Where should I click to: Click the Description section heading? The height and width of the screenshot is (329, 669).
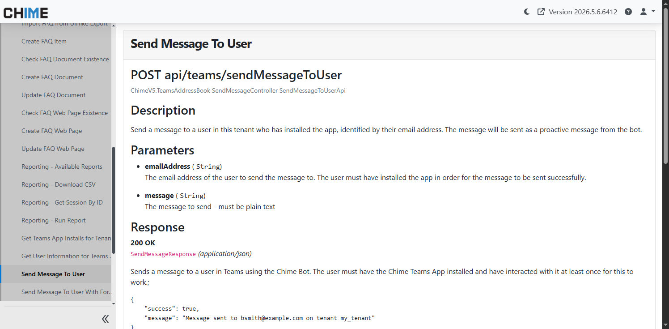pos(163,110)
